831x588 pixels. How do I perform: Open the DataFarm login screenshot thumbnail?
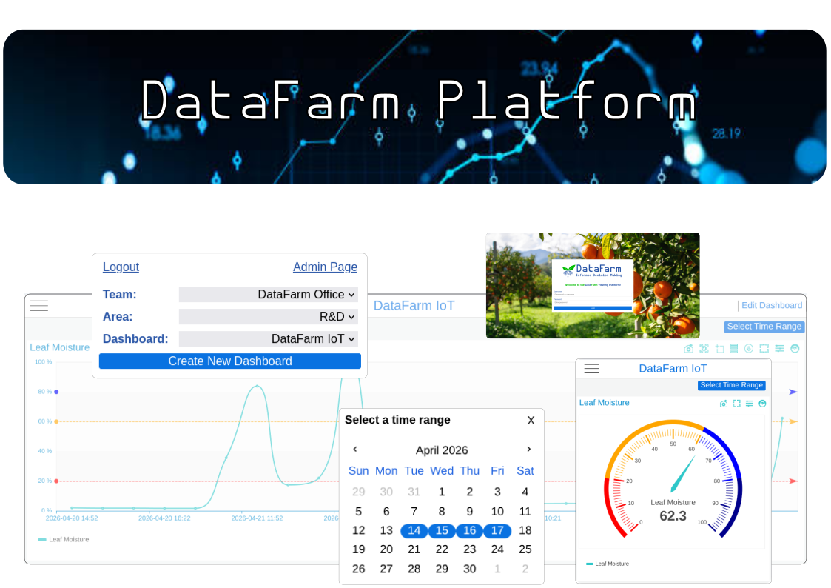tap(593, 285)
